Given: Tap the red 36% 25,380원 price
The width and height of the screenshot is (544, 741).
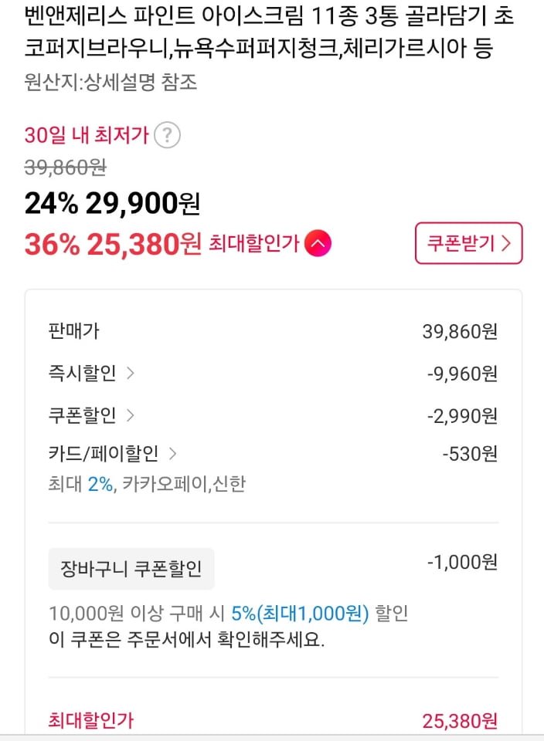Looking at the screenshot, I should 113,245.
